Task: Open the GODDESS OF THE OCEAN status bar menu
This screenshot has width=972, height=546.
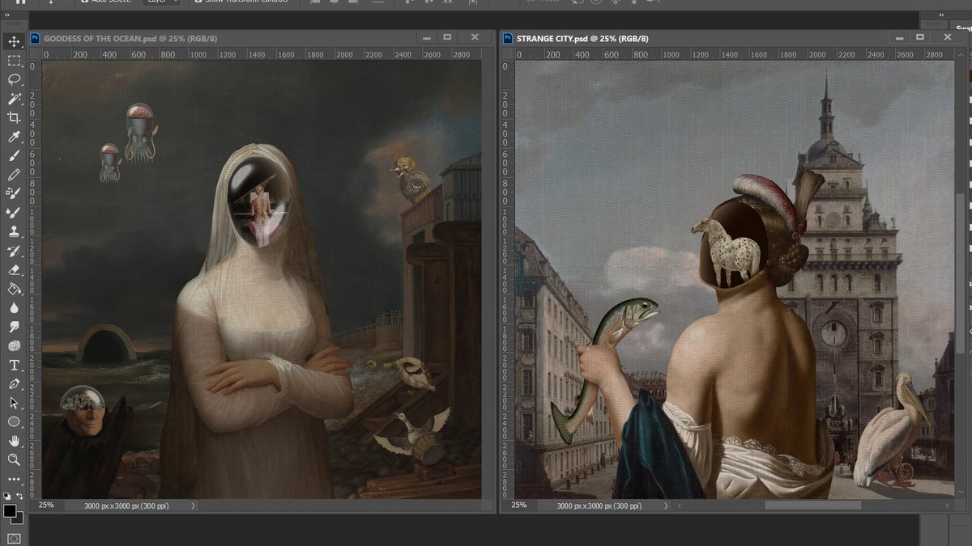Action: [193, 506]
